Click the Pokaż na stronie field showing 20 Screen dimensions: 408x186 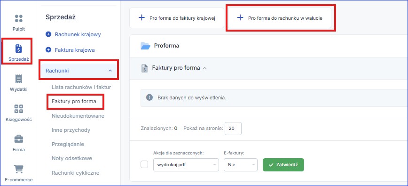click(233, 129)
